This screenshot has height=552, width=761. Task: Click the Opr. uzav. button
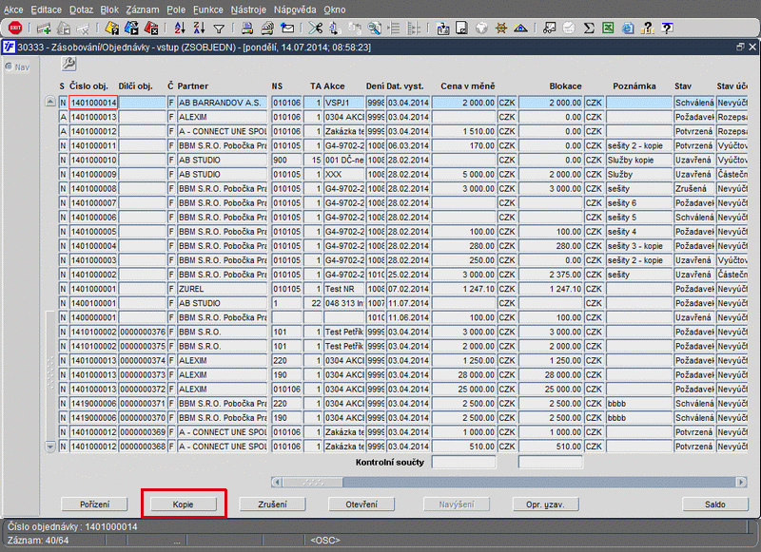[x=545, y=504]
